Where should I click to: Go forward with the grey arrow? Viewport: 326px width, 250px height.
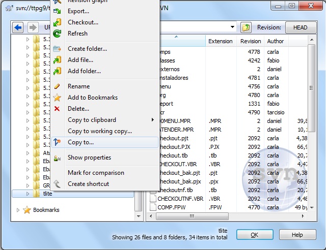(x=33, y=27)
